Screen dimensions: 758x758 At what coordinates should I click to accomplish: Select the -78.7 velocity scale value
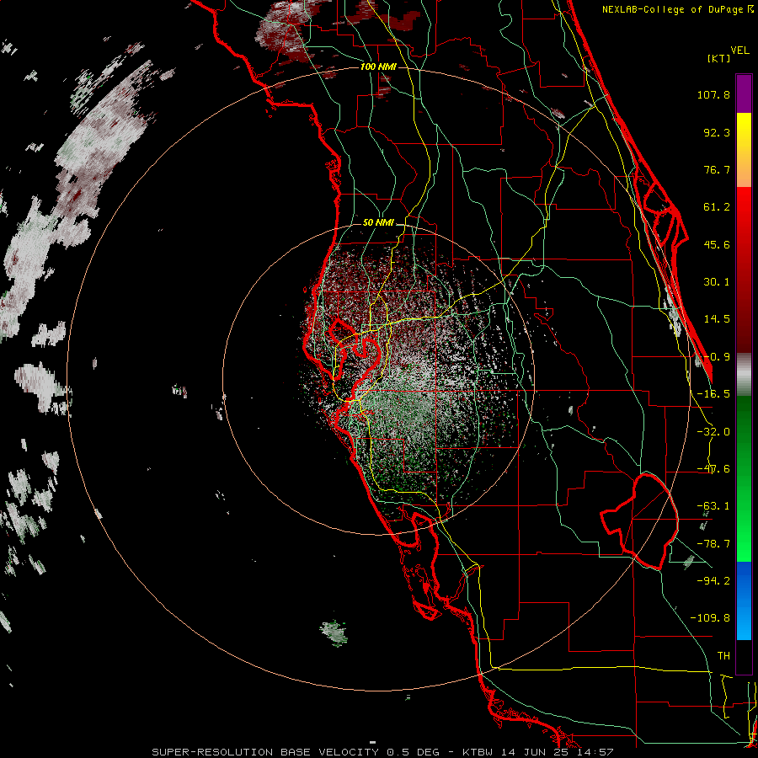[713, 544]
